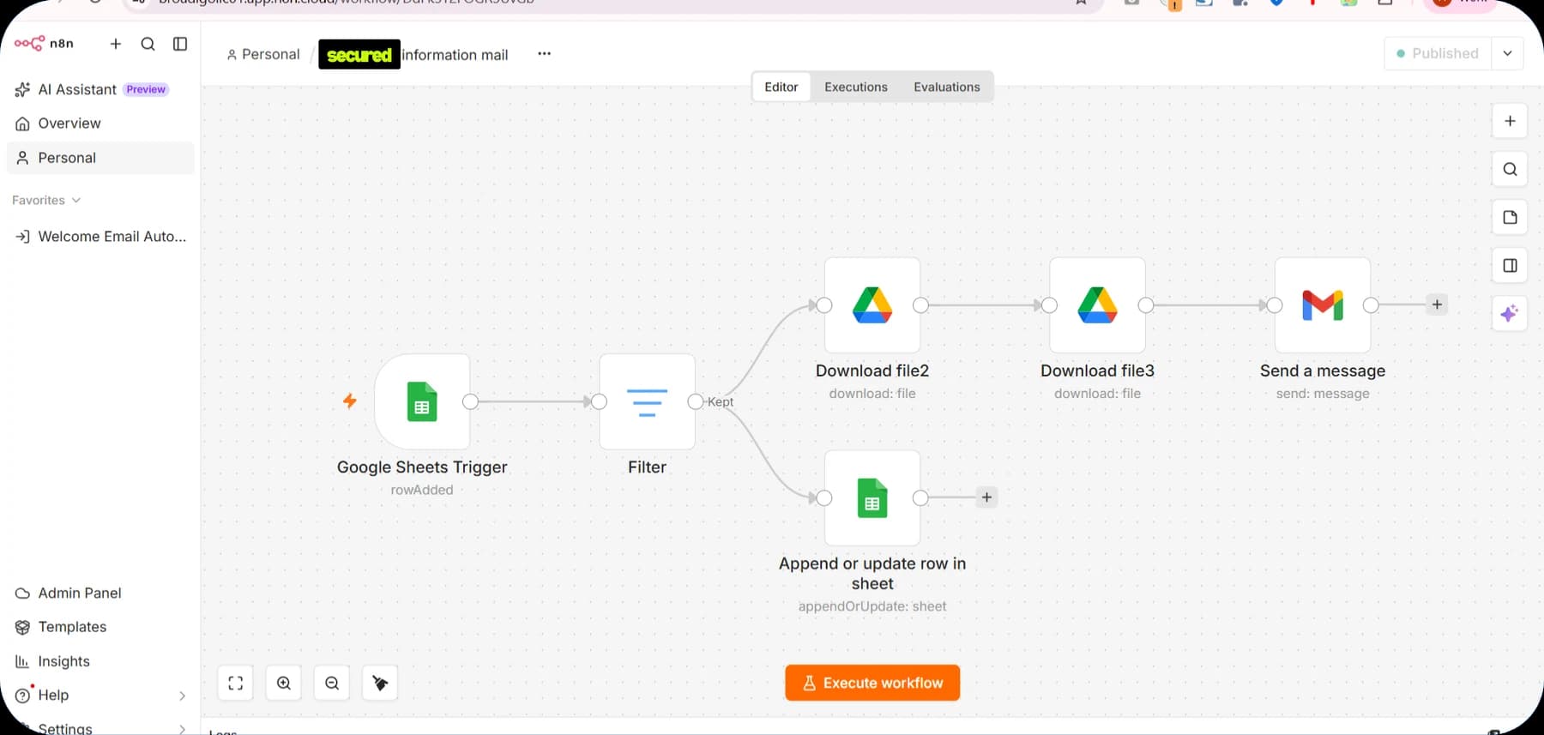Go to Overview in sidebar

100,124
